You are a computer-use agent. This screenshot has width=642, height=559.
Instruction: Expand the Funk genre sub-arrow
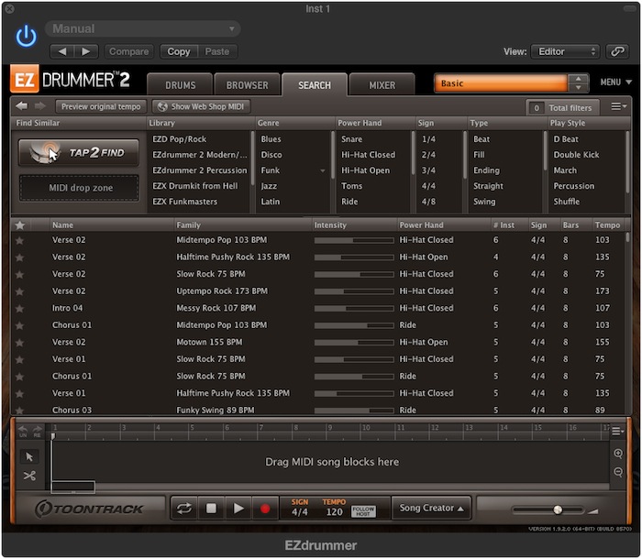323,170
